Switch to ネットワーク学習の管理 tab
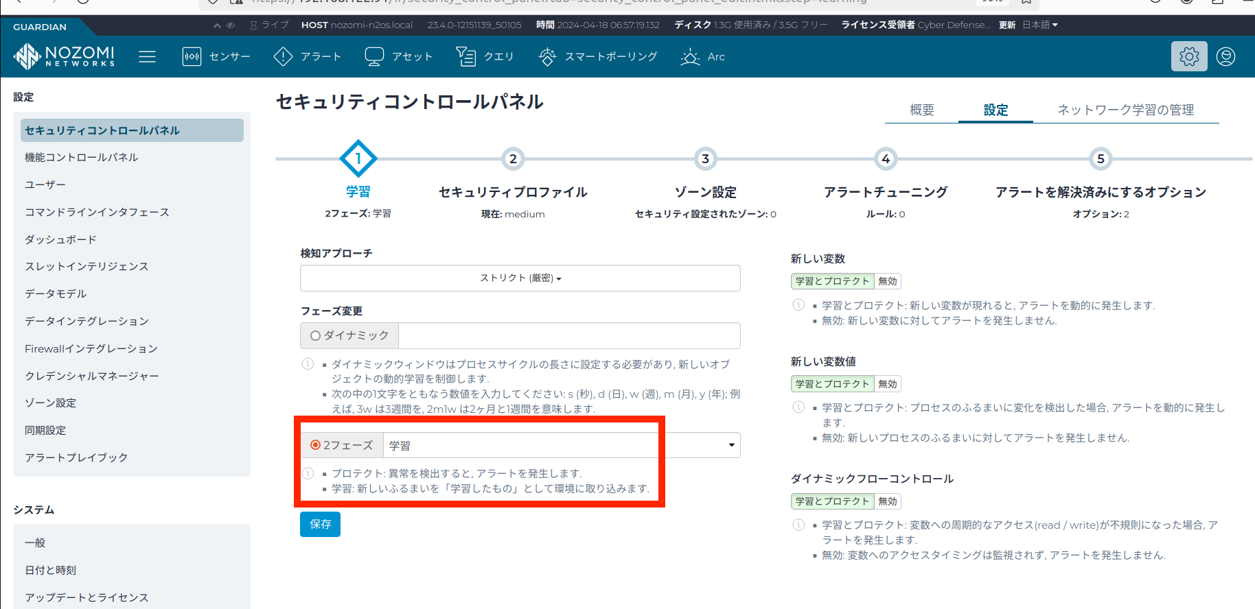The image size is (1255, 609). tap(1125, 110)
